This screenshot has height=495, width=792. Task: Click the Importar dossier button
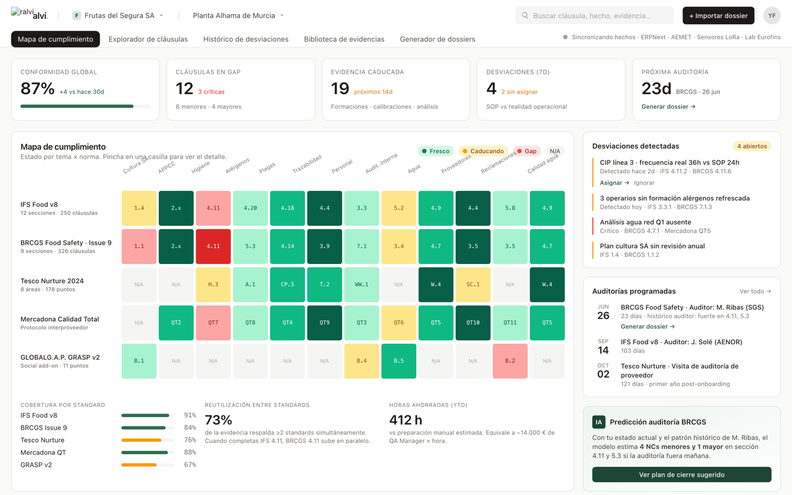[x=718, y=15]
